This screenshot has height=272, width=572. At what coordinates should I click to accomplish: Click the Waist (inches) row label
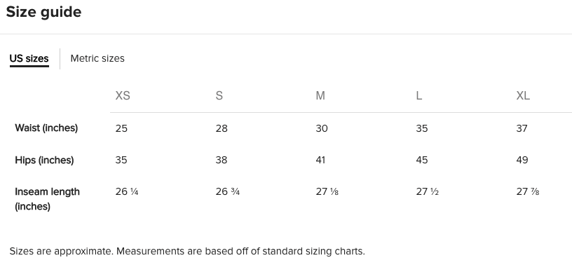pyautogui.click(x=46, y=128)
